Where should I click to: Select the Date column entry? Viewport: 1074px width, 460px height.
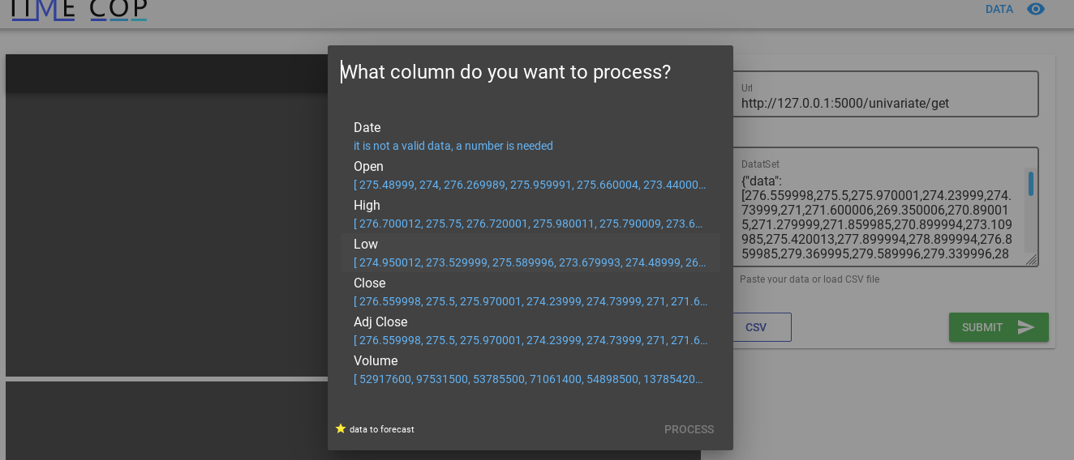coord(367,128)
